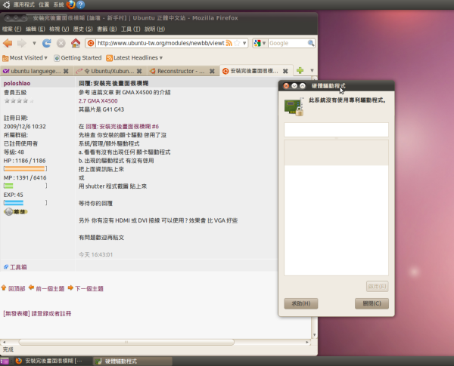The height and width of the screenshot is (366, 454).
Task: Open the 系統 System panel menu
Action: pos(58,5)
